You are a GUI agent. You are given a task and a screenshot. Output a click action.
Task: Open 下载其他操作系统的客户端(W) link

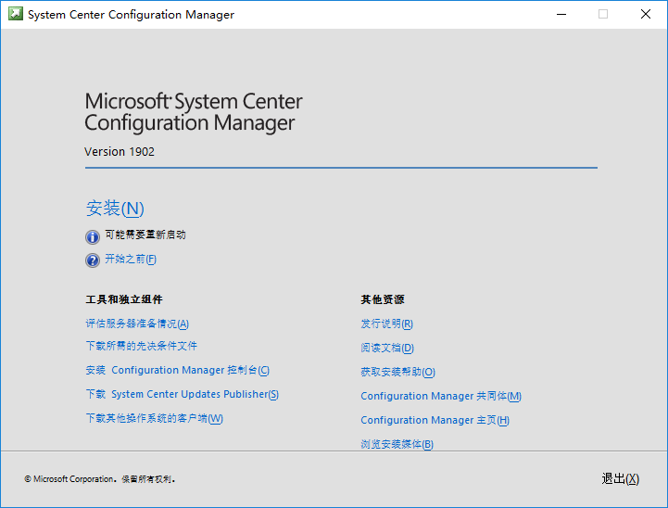click(154, 418)
